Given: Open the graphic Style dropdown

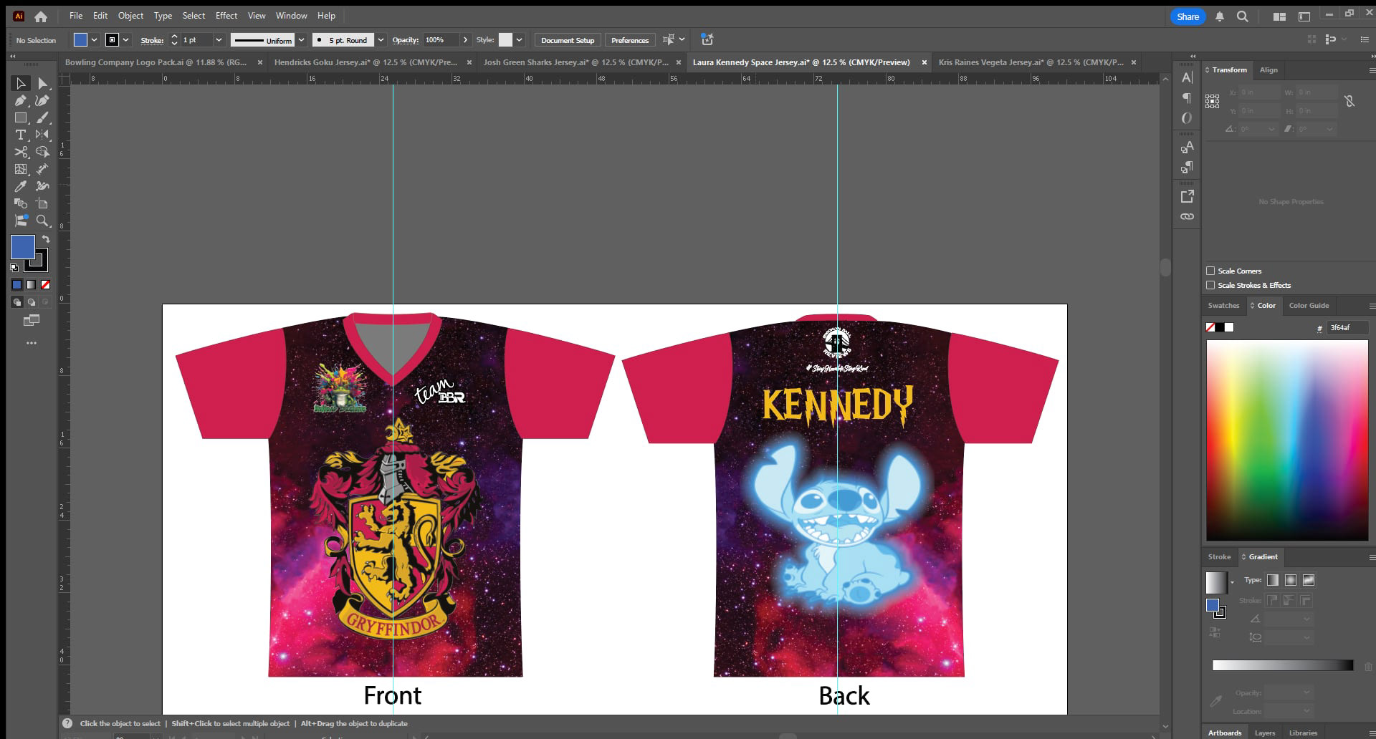Looking at the screenshot, I should 519,40.
